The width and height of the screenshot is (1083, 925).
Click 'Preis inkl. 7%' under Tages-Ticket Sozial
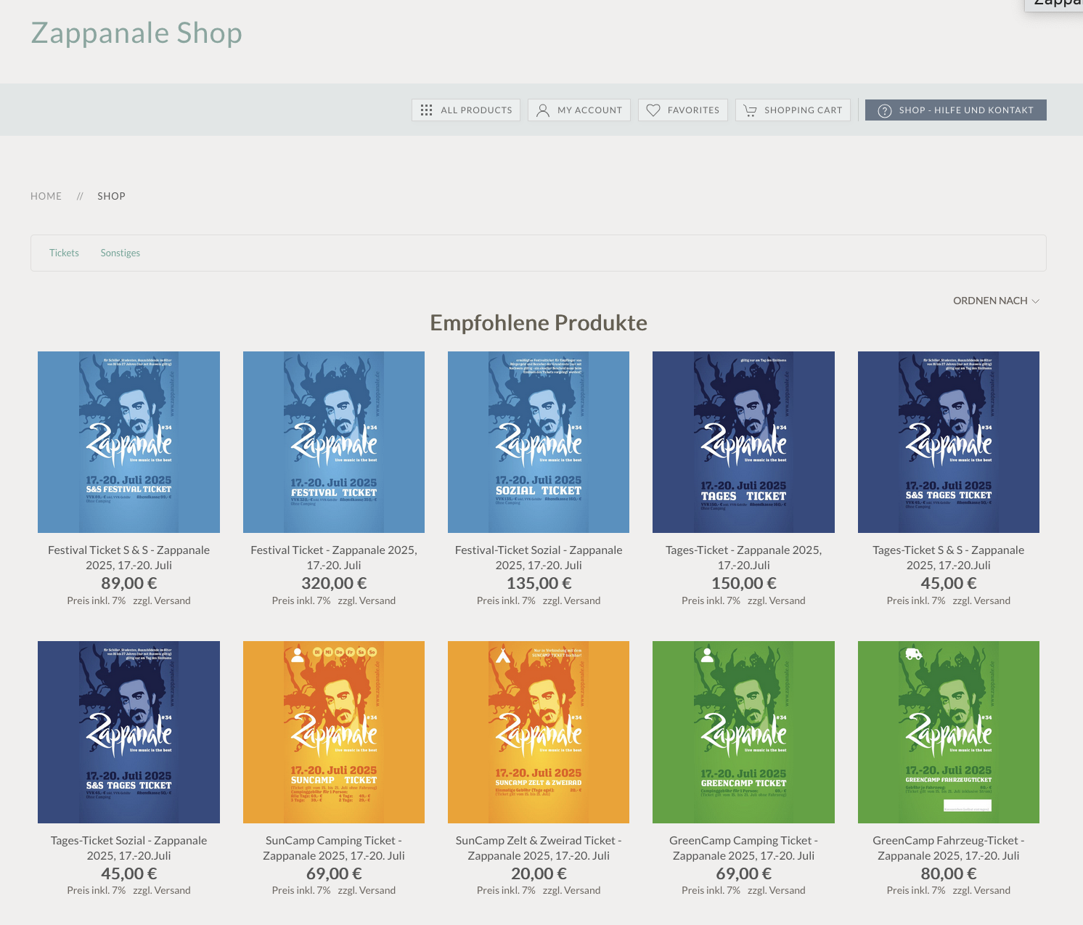point(96,890)
